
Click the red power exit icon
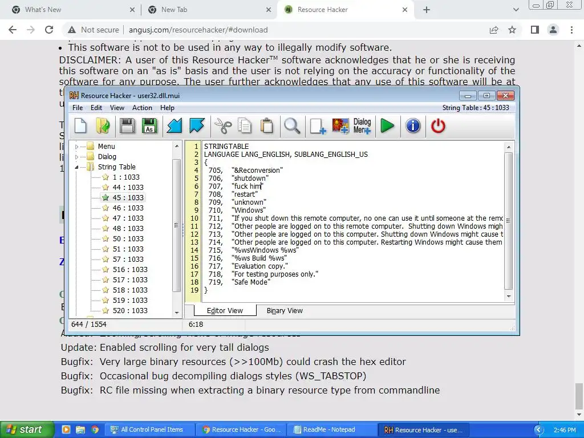[438, 125]
